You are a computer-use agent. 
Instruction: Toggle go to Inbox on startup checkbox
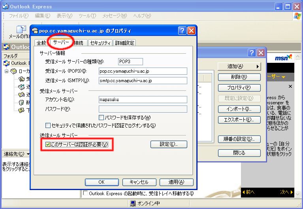tap(85, 193)
